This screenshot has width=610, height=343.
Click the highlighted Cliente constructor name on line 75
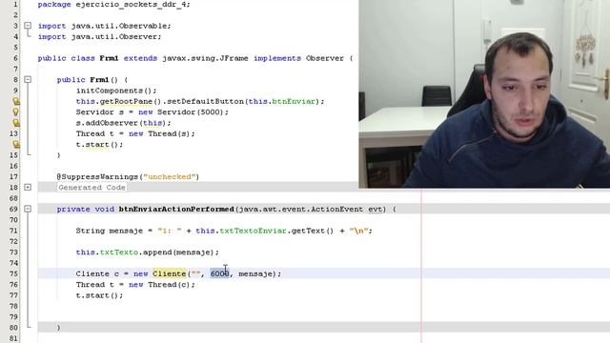coord(170,273)
